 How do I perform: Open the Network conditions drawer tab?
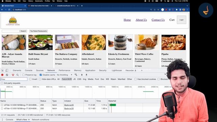pos(40,120)
